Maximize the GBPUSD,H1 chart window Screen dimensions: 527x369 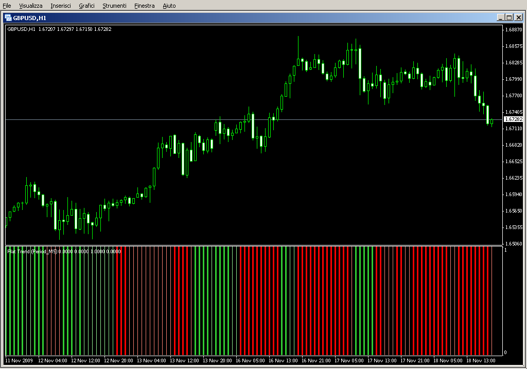coord(509,17)
